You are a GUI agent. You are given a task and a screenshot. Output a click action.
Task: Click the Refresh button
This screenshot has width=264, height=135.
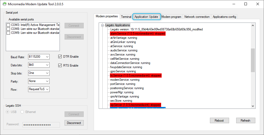click(245, 121)
